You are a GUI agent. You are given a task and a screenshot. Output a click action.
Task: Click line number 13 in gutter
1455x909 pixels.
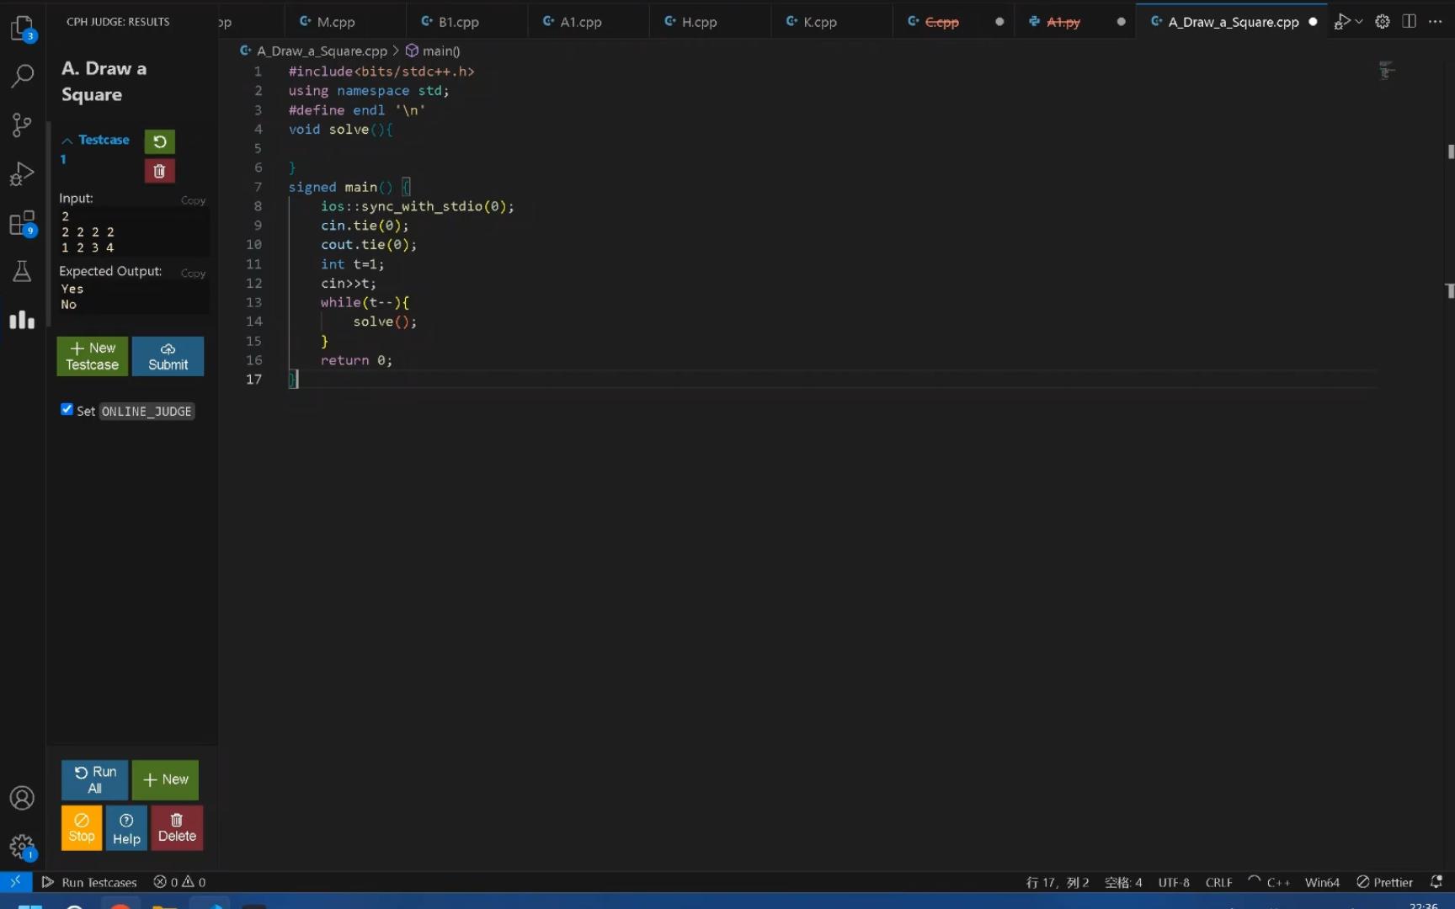pos(253,302)
